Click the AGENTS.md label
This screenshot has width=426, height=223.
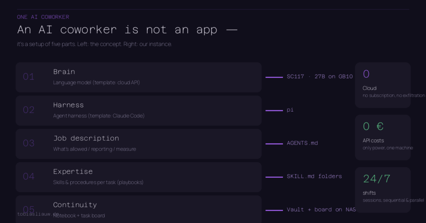tap(302, 143)
